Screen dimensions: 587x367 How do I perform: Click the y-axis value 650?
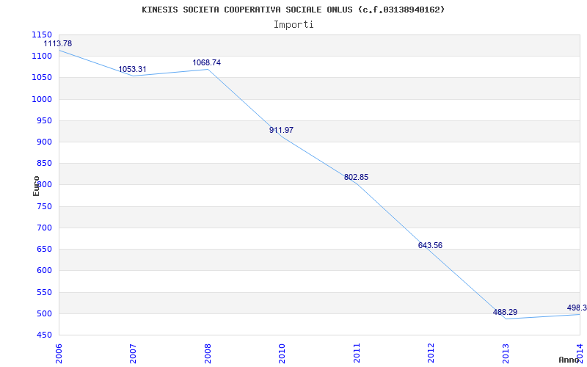pos(44,249)
